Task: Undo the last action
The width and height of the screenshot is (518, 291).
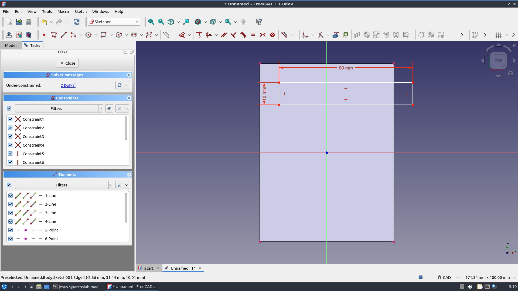Action: coord(44,22)
